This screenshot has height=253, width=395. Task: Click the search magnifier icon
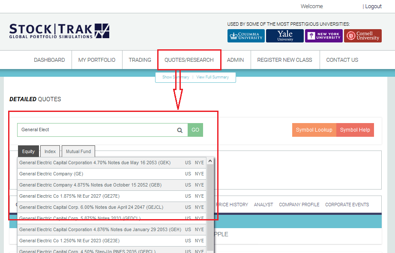180,130
